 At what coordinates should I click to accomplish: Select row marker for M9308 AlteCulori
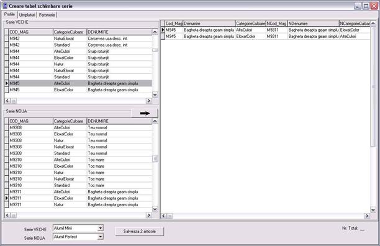pyautogui.click(x=7, y=127)
